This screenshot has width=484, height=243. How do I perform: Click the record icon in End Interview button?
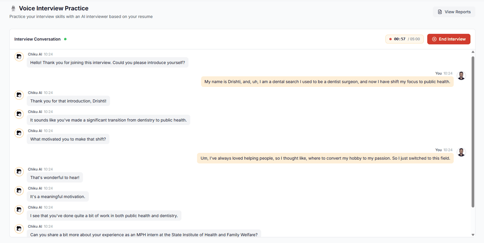click(434, 39)
